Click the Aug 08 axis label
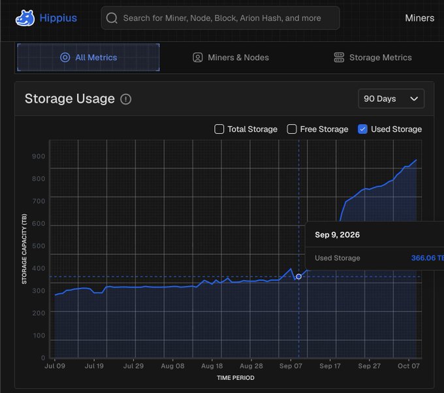 point(172,366)
